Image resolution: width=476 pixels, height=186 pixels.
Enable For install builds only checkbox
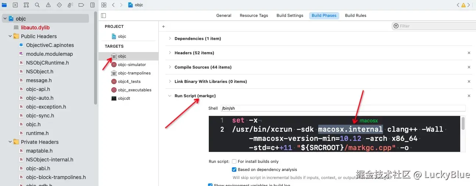click(234, 161)
